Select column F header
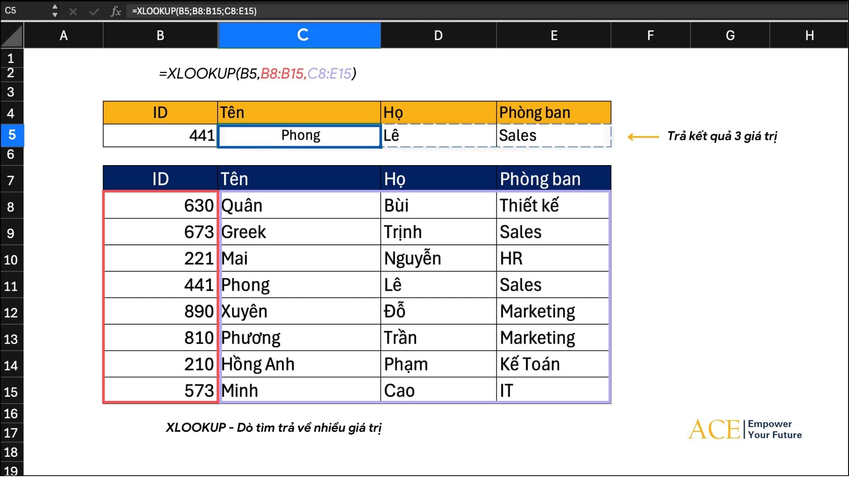The image size is (849, 477). pyautogui.click(x=650, y=35)
